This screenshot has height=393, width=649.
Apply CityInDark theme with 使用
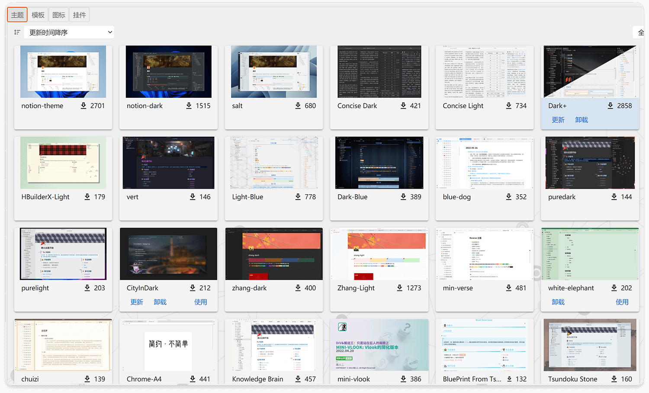pyautogui.click(x=200, y=302)
